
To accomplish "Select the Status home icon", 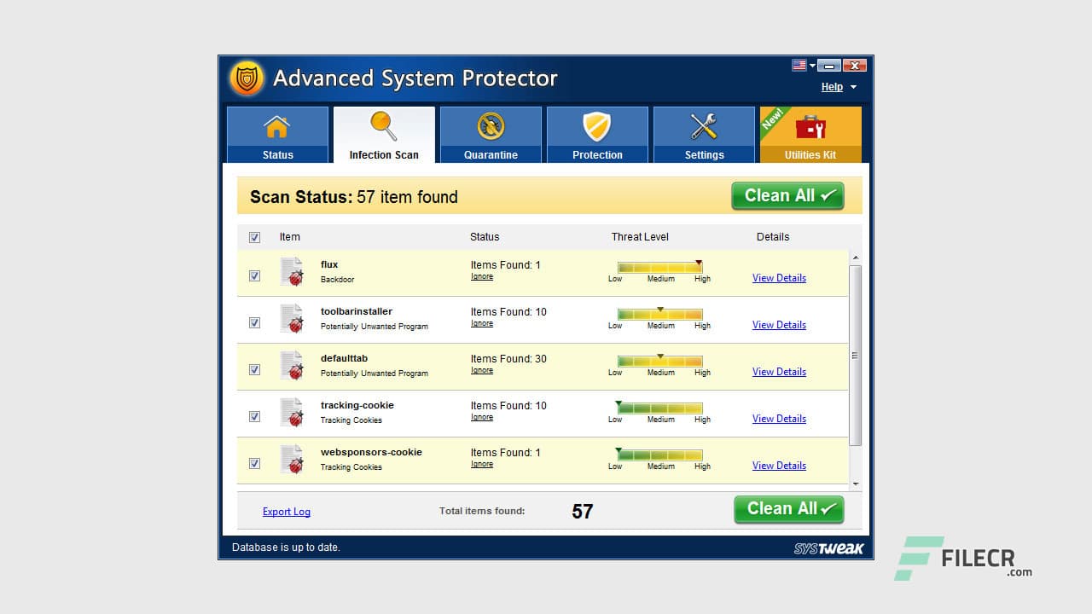I will [x=277, y=128].
